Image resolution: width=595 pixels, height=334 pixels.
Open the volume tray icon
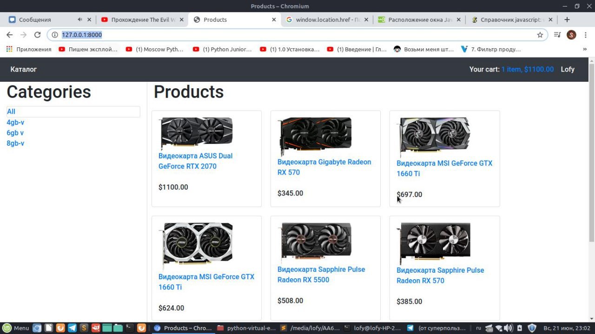click(508, 328)
